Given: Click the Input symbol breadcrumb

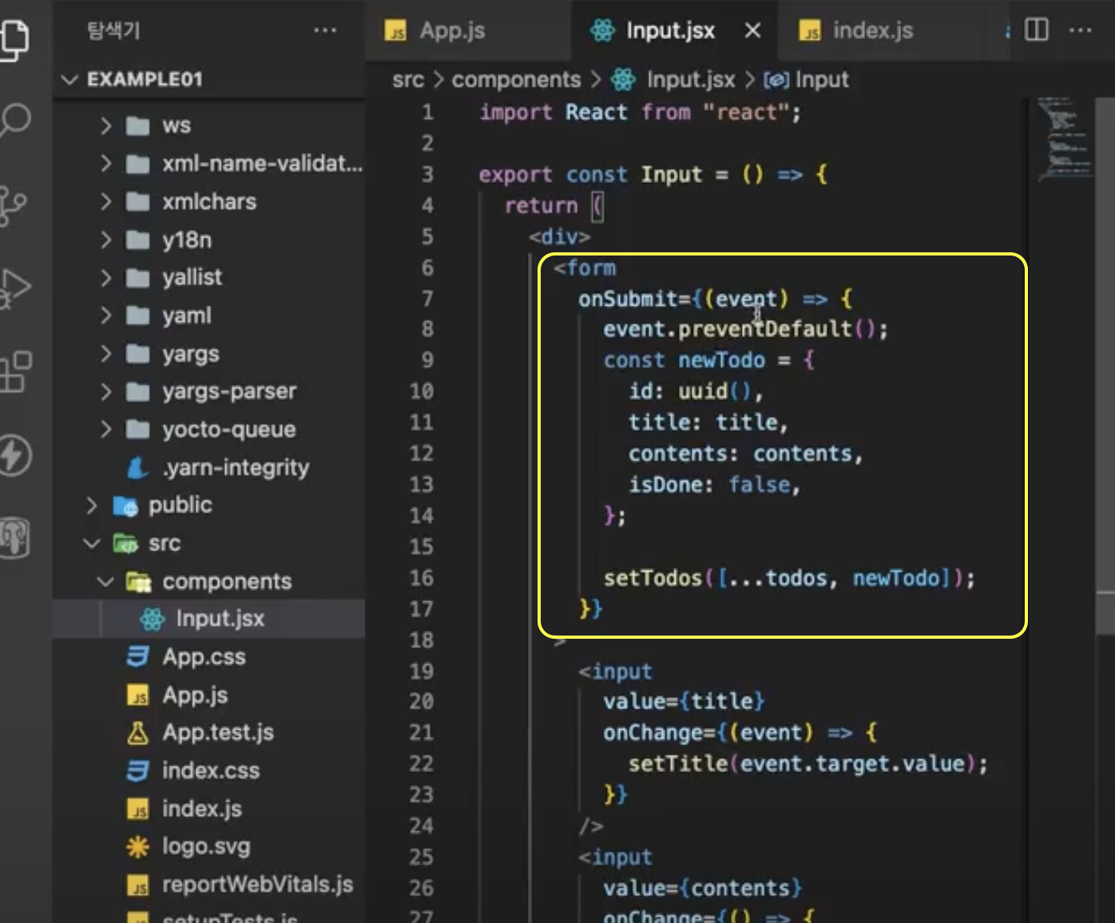Looking at the screenshot, I should (822, 80).
